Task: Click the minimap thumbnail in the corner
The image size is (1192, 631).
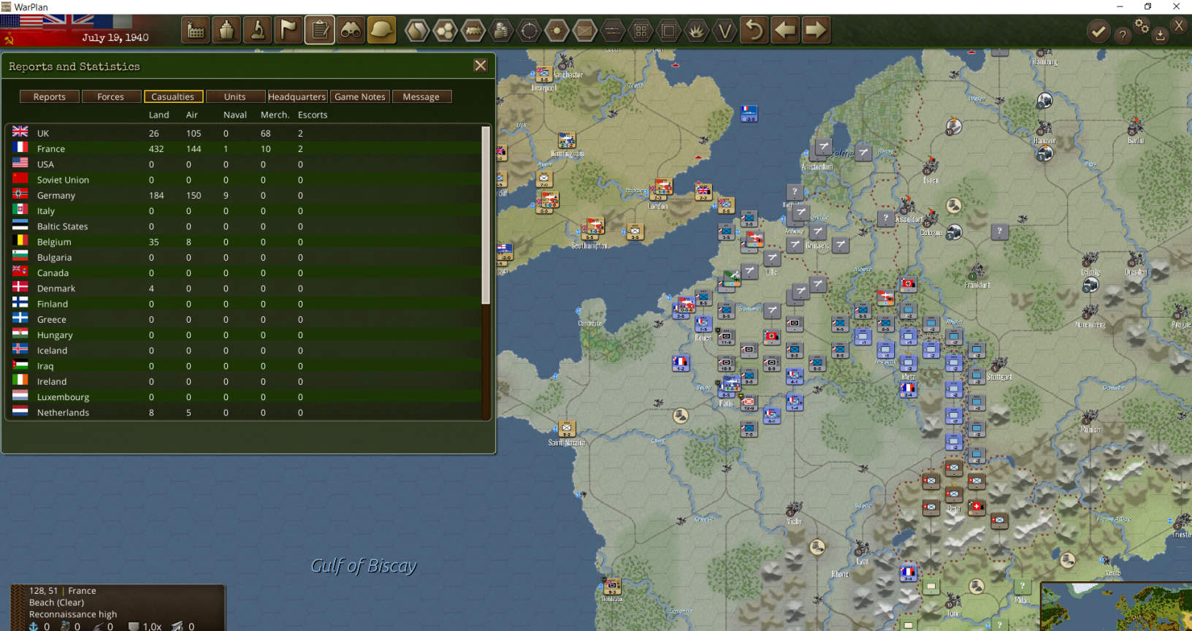Action: coord(1116,607)
